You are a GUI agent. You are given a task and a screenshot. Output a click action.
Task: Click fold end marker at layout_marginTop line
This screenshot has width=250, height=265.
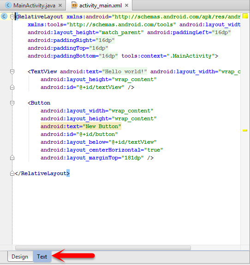tap(12, 158)
